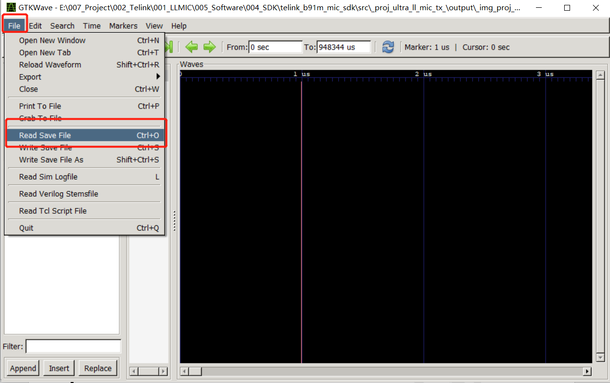Click the Insert button

pos(58,368)
